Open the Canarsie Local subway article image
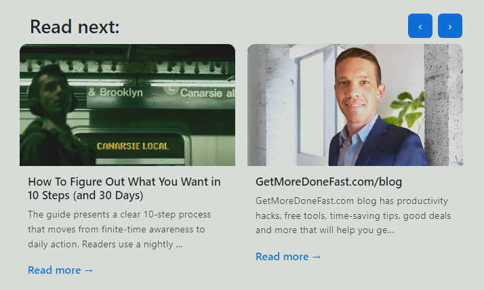Image resolution: width=484 pixels, height=290 pixels. pyautogui.click(x=127, y=105)
